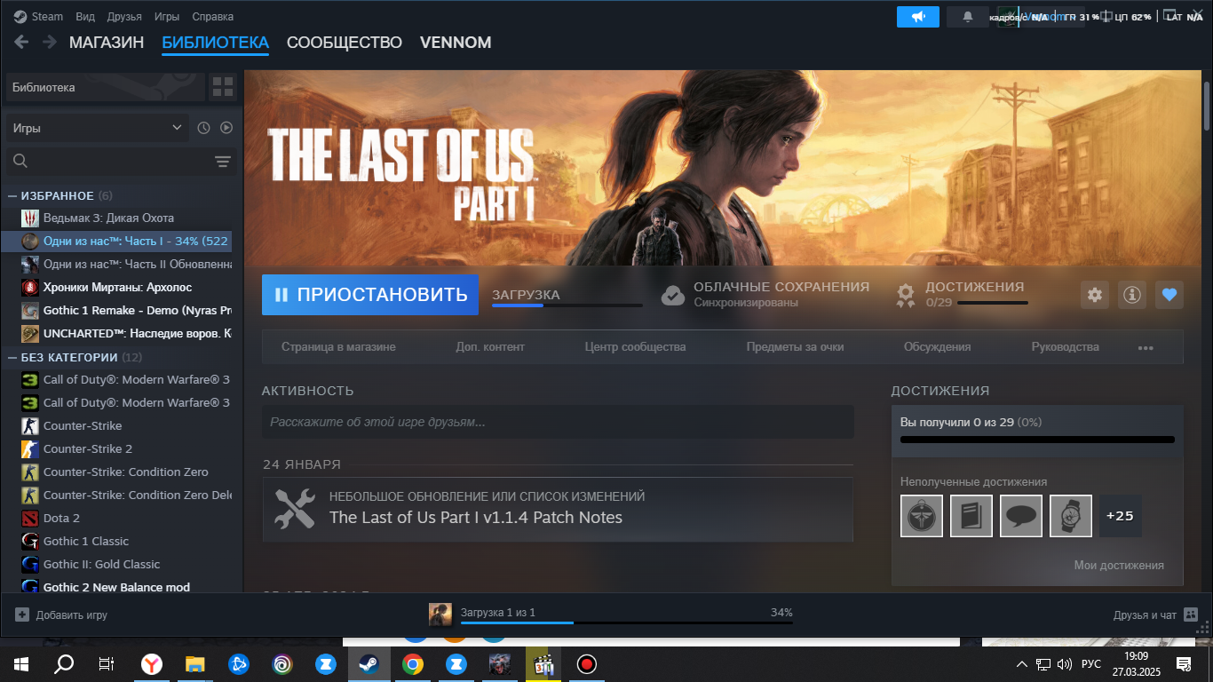Switch to the МАГАЗИН tab
The width and height of the screenshot is (1213, 682).
pyautogui.click(x=107, y=42)
